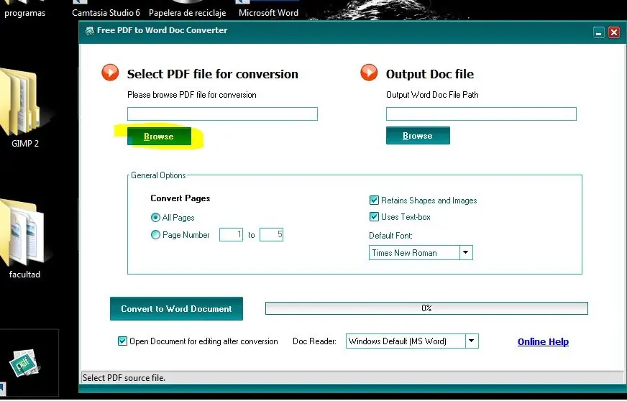The height and width of the screenshot is (401, 627).
Task: Click the PDF source file path field
Action: [x=222, y=114]
